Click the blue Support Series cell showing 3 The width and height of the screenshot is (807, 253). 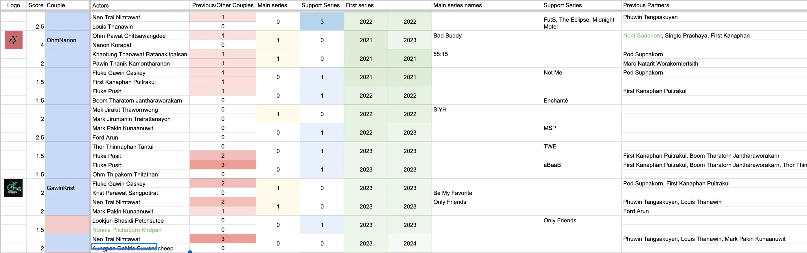322,22
